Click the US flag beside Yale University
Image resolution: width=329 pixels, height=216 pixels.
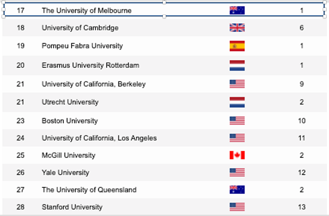pyautogui.click(x=237, y=172)
